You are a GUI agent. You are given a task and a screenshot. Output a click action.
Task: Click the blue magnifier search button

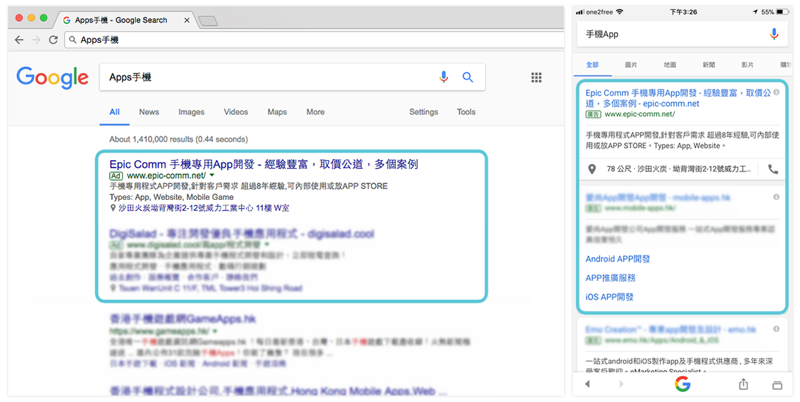[468, 77]
